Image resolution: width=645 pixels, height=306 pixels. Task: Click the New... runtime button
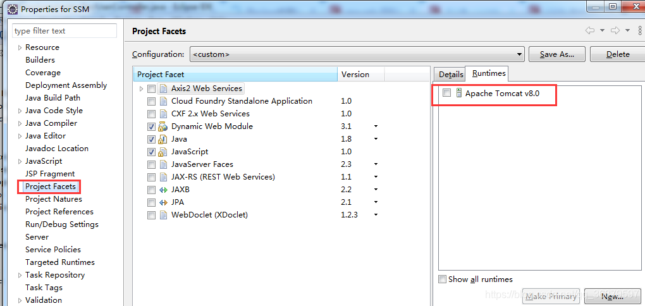coord(612,296)
